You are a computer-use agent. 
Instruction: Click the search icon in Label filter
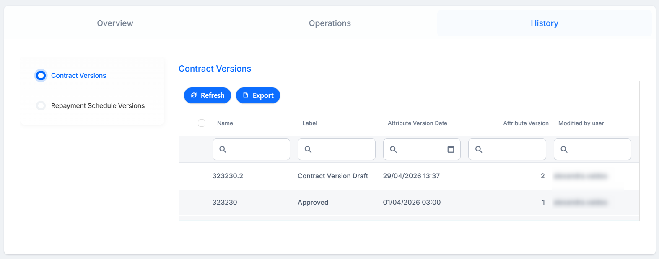pyautogui.click(x=308, y=149)
